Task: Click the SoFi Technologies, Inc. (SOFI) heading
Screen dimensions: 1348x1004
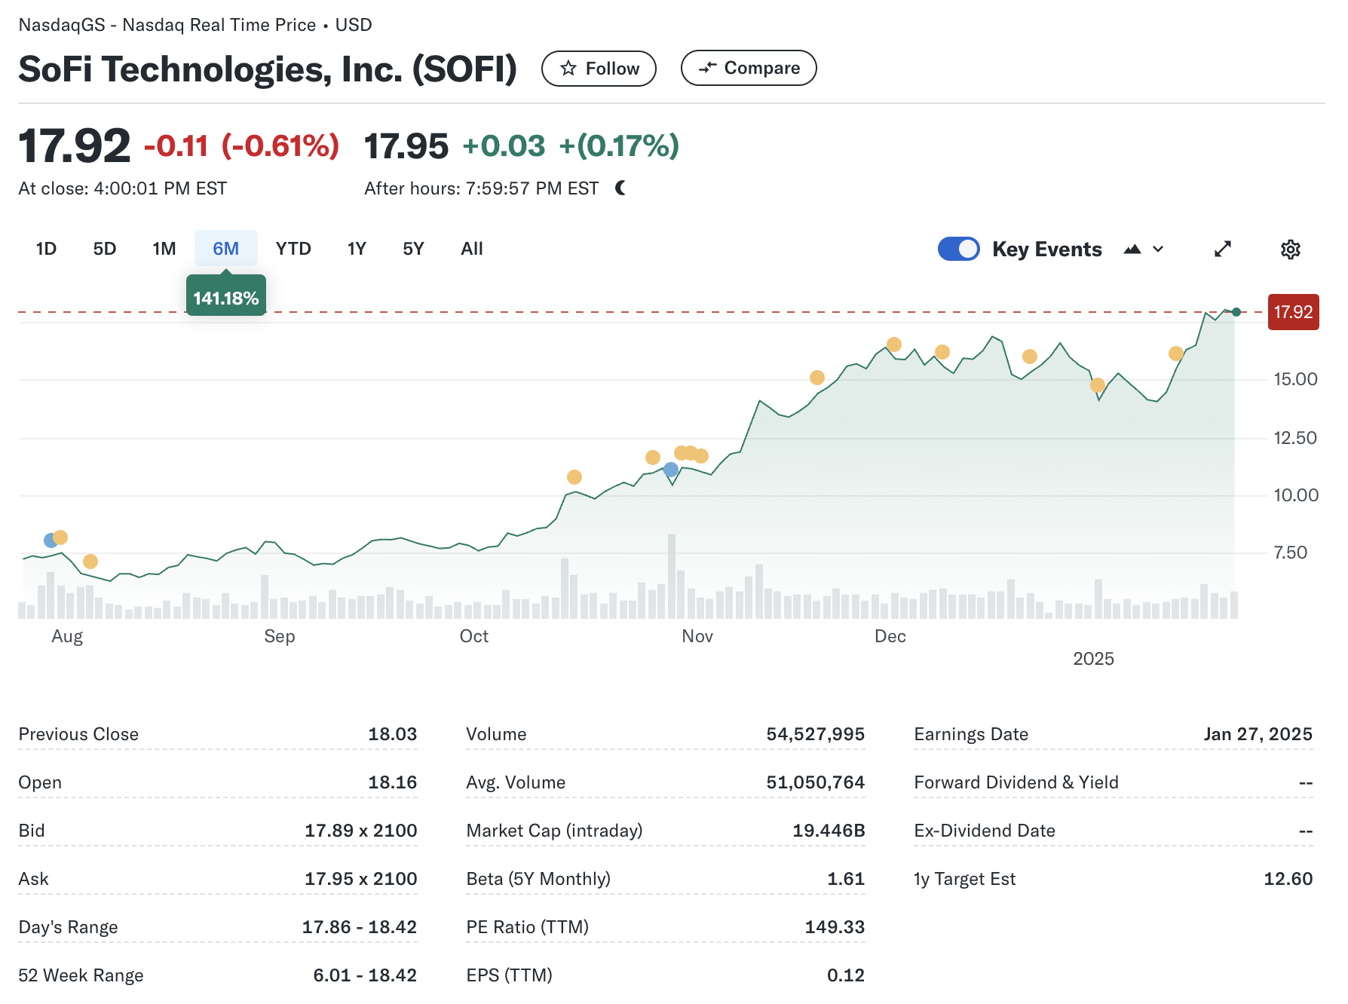Action: tap(268, 69)
